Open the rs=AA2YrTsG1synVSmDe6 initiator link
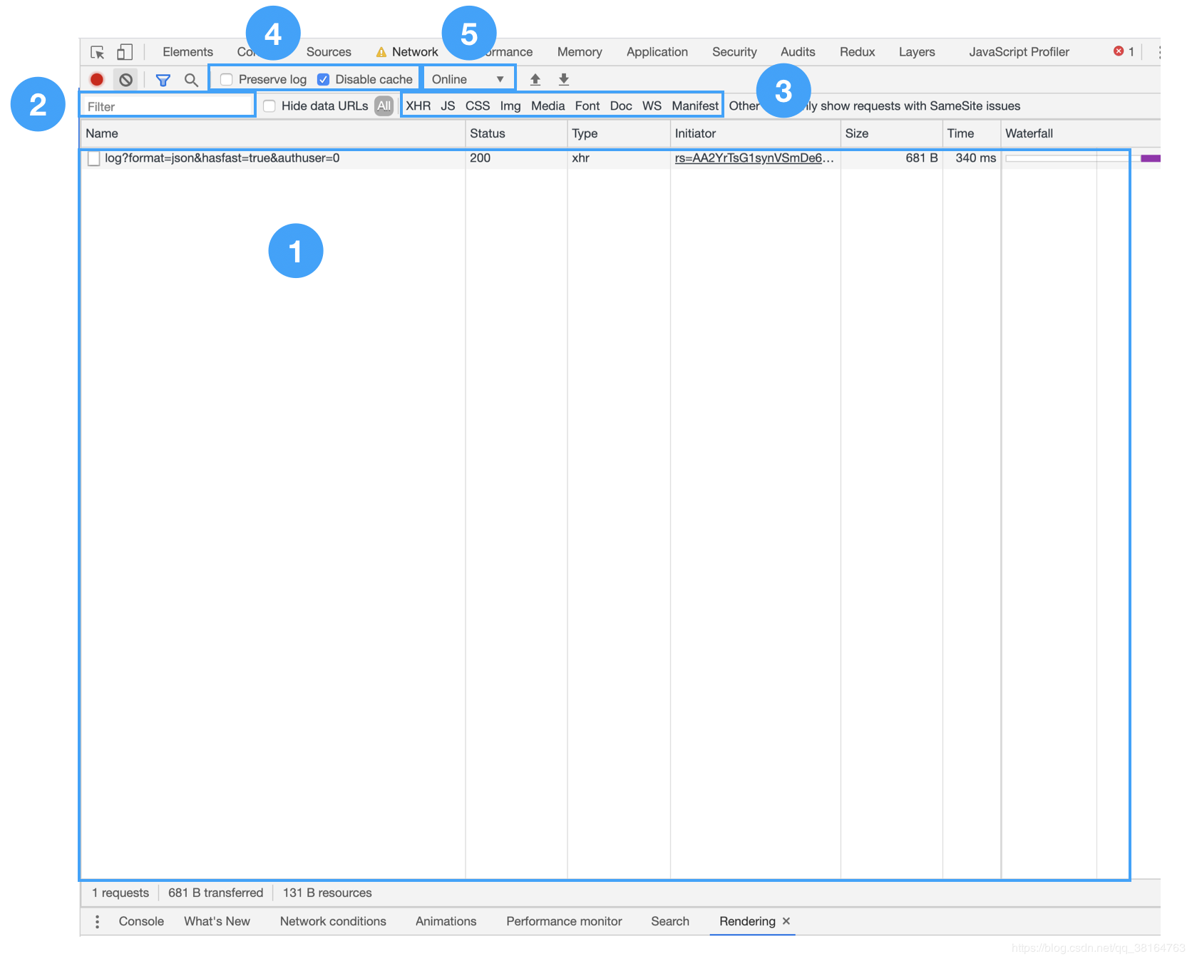 (754, 158)
